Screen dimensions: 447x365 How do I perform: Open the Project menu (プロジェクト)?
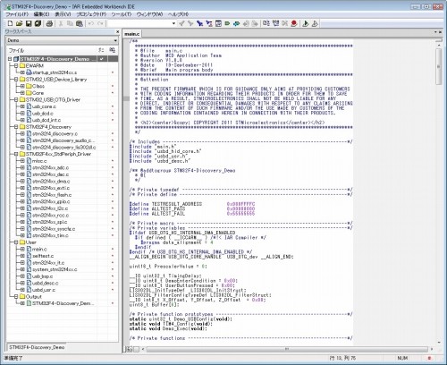pyautogui.click(x=91, y=14)
